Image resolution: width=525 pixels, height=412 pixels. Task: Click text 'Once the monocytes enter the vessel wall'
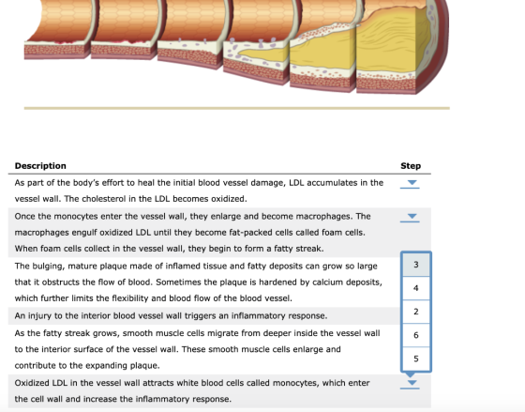coord(99,216)
